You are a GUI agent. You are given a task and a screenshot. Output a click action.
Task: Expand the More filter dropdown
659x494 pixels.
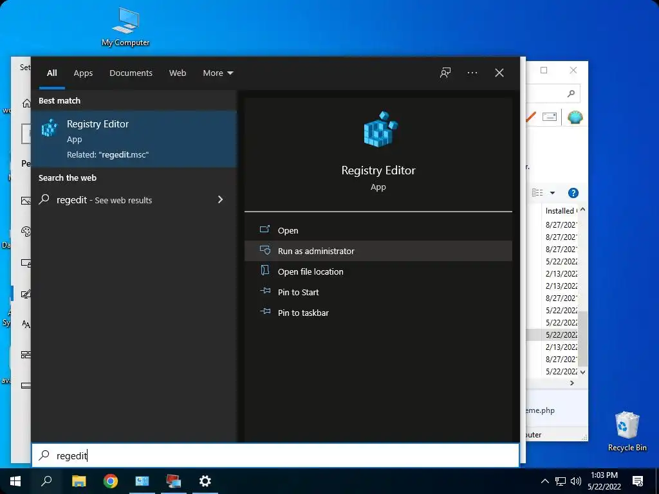(x=218, y=73)
